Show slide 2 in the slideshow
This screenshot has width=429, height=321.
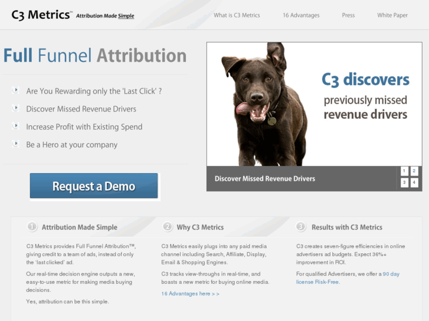click(x=414, y=171)
